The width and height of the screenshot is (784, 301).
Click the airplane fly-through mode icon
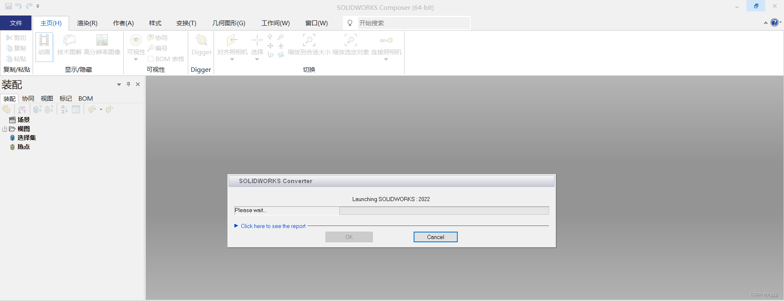coord(281,46)
